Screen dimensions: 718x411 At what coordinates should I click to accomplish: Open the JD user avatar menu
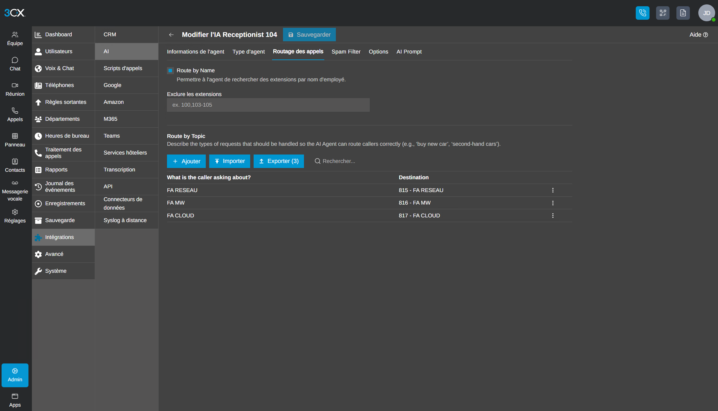706,13
